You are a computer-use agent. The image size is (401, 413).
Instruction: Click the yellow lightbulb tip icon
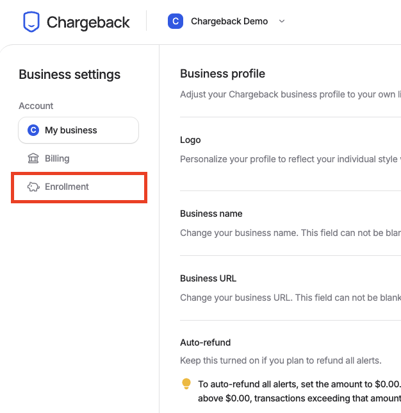(x=186, y=383)
